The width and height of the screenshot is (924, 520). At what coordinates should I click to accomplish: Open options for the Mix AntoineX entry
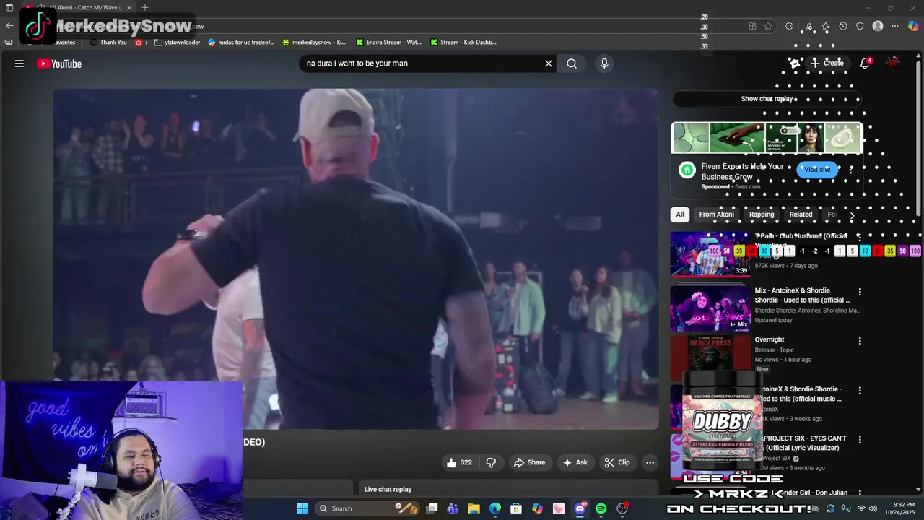(x=859, y=292)
